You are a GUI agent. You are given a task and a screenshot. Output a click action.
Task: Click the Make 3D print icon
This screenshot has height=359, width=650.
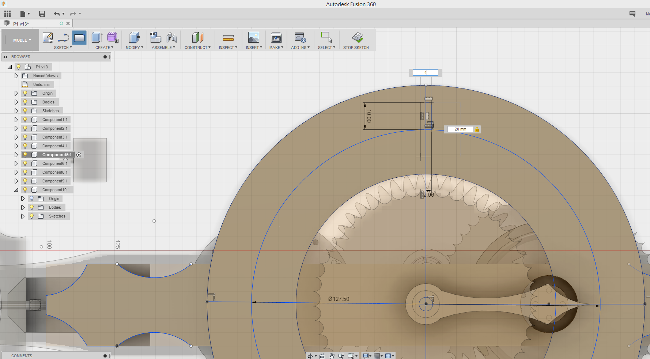coord(276,37)
